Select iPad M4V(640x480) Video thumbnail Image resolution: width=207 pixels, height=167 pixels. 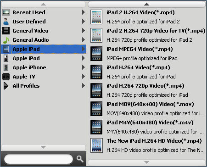click(x=96, y=127)
